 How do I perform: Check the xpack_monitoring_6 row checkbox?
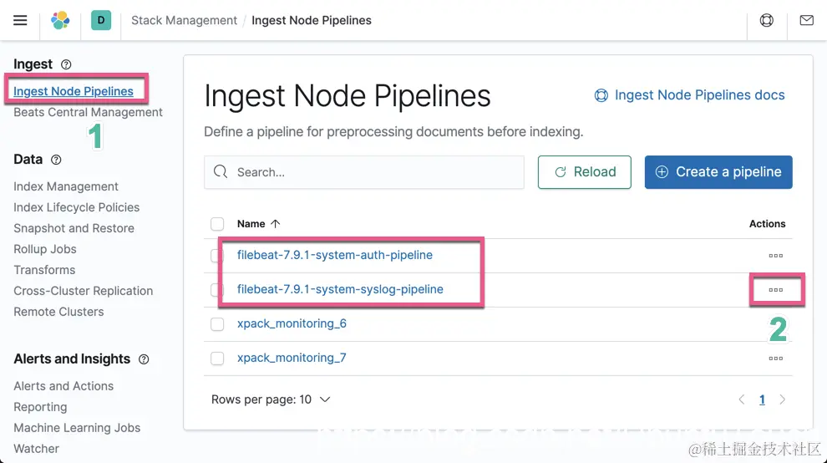217,324
